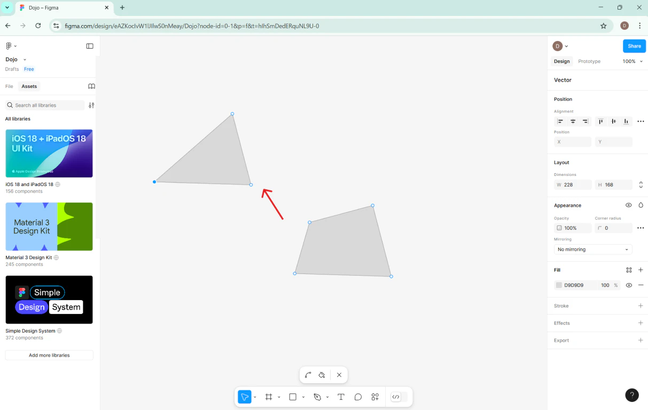Image resolution: width=648 pixels, height=410 pixels.
Task: Open the Actions tool
Action: pyautogui.click(x=375, y=397)
